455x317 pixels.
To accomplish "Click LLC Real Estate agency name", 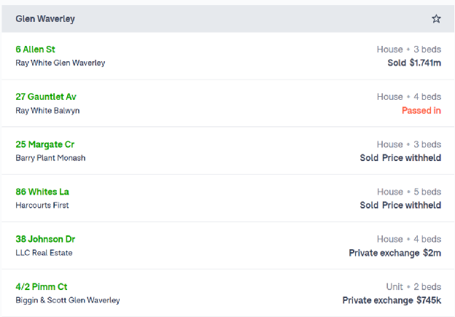I will [x=44, y=253].
